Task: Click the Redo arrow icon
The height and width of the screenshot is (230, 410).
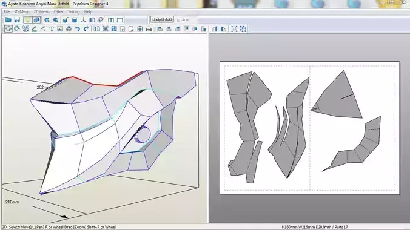Action: click(86, 29)
